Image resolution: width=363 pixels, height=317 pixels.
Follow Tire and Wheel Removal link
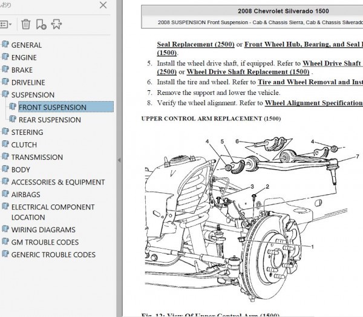click(x=310, y=82)
